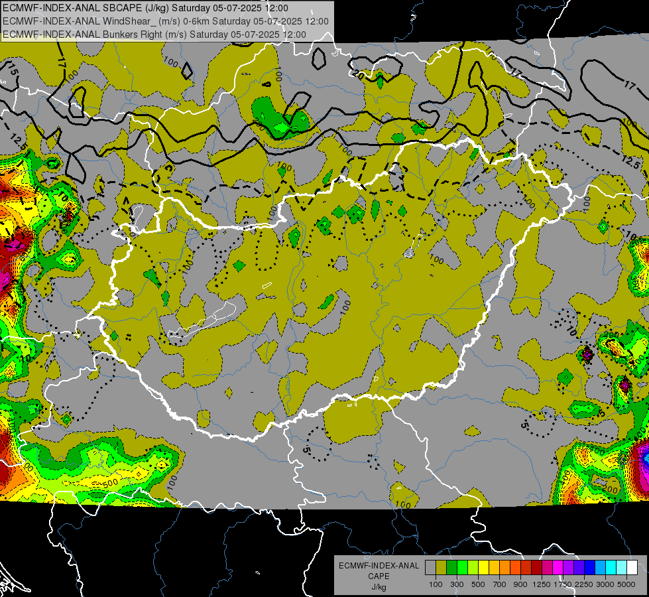Click legend tick label 2250
Image resolution: width=649 pixels, height=597 pixels.
click(x=584, y=584)
